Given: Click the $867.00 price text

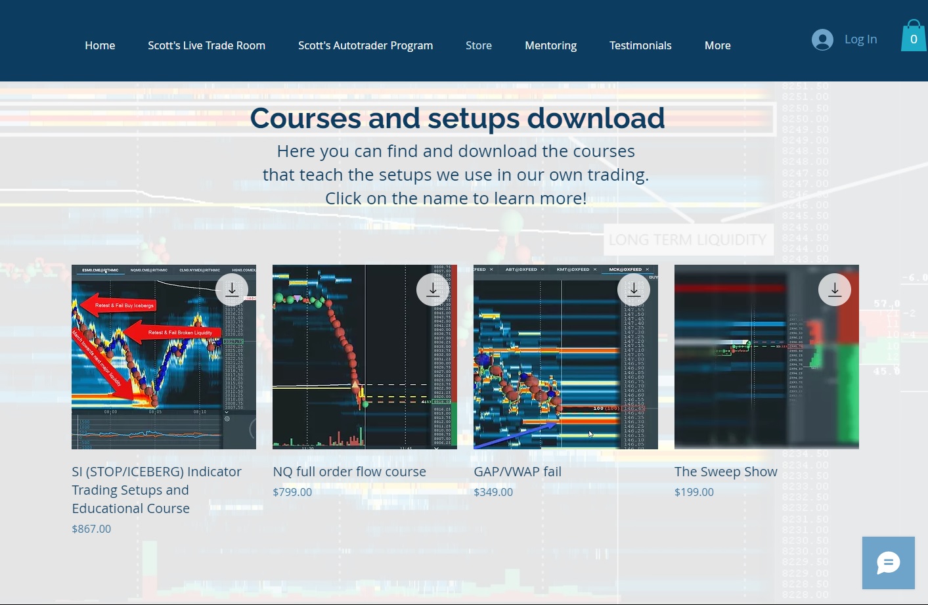Looking at the screenshot, I should point(91,529).
